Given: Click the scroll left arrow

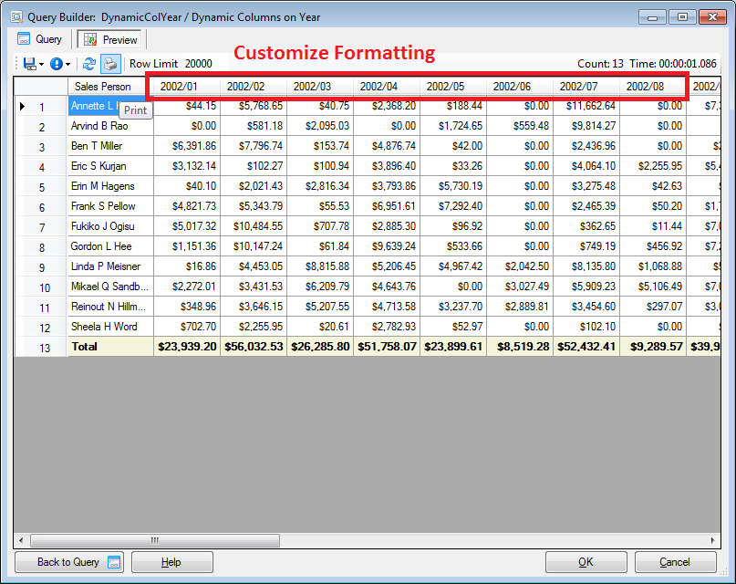Looking at the screenshot, I should point(21,540).
